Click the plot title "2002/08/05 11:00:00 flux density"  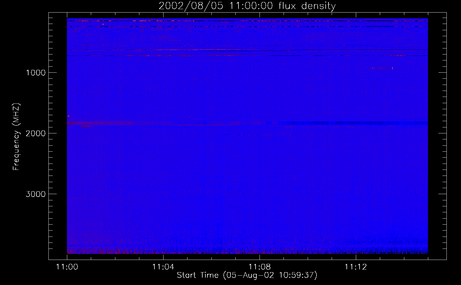(x=247, y=6)
